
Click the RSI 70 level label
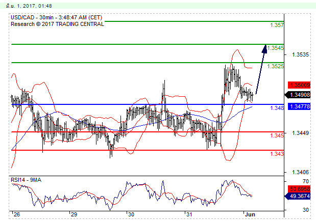305,182
